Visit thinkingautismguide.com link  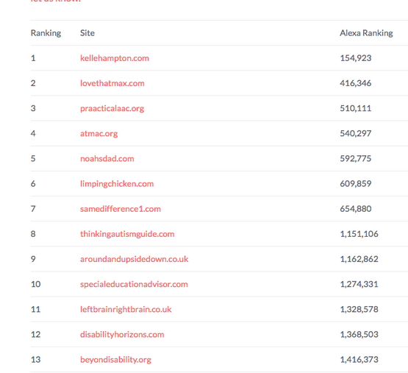[x=127, y=234]
